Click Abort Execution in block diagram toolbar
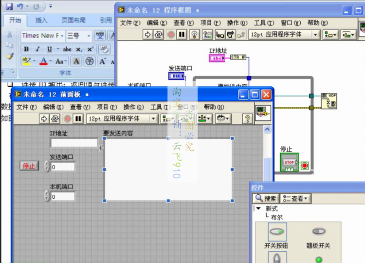The image size is (365, 263). pyautogui.click(x=171, y=35)
